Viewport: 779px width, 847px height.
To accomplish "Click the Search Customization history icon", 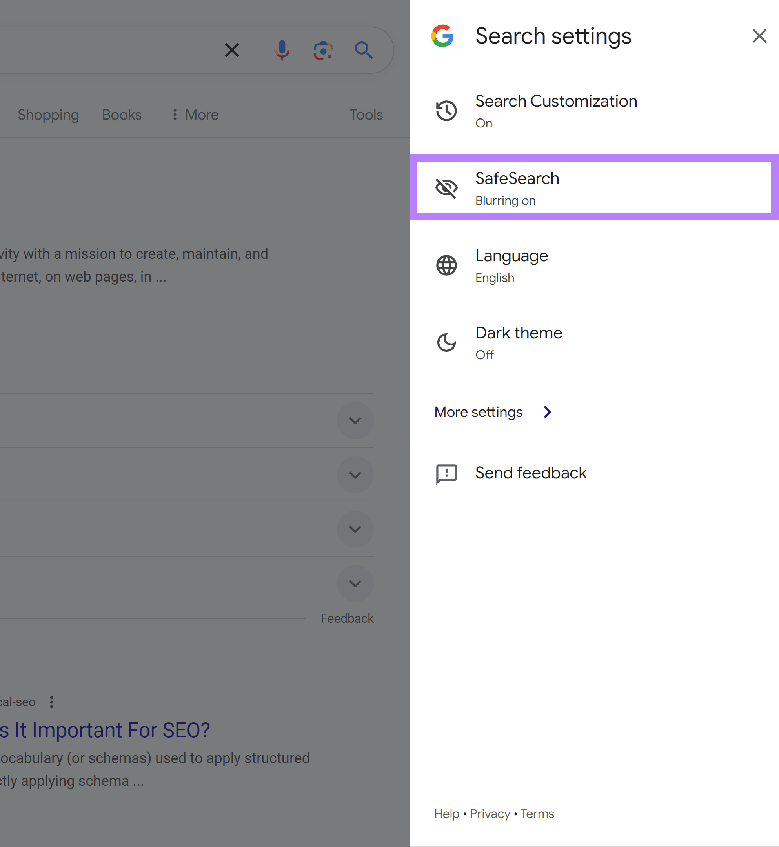I will click(x=446, y=110).
